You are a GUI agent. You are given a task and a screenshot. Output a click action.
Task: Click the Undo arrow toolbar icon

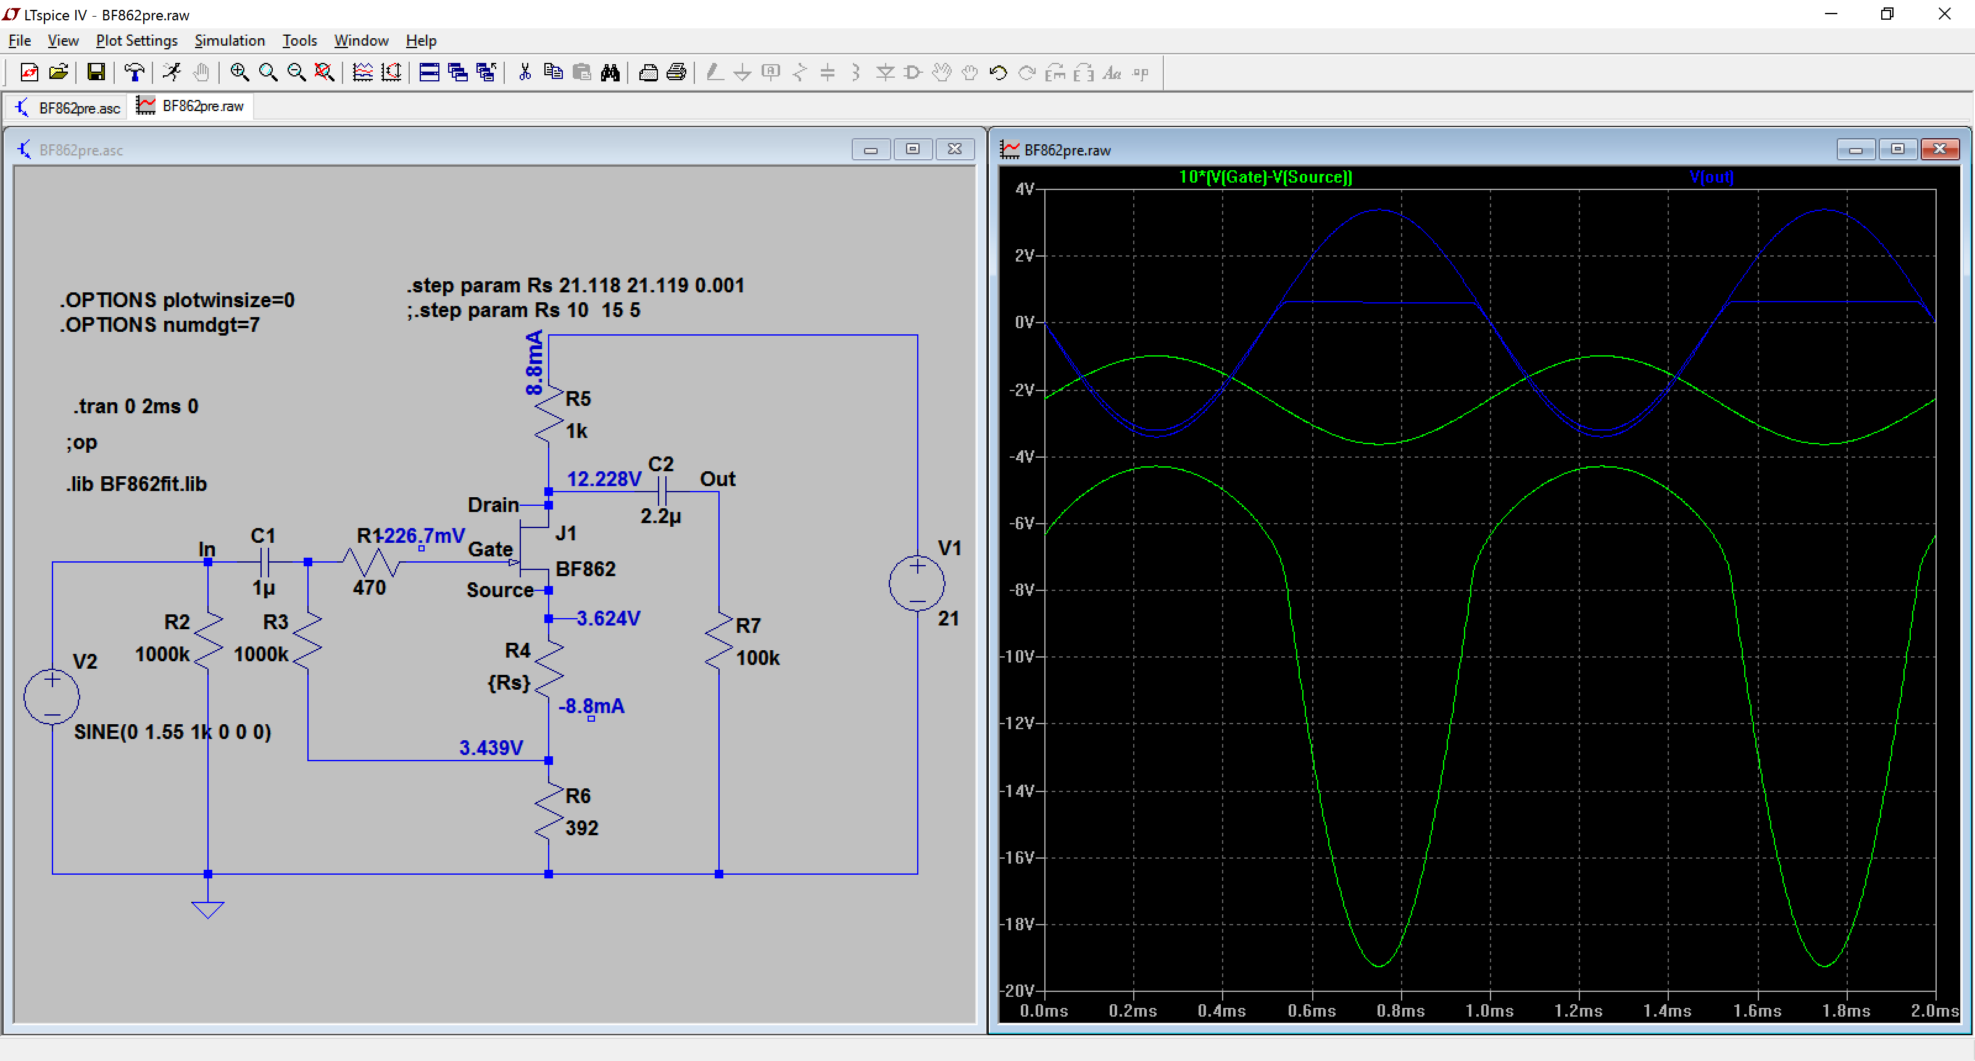point(998,73)
